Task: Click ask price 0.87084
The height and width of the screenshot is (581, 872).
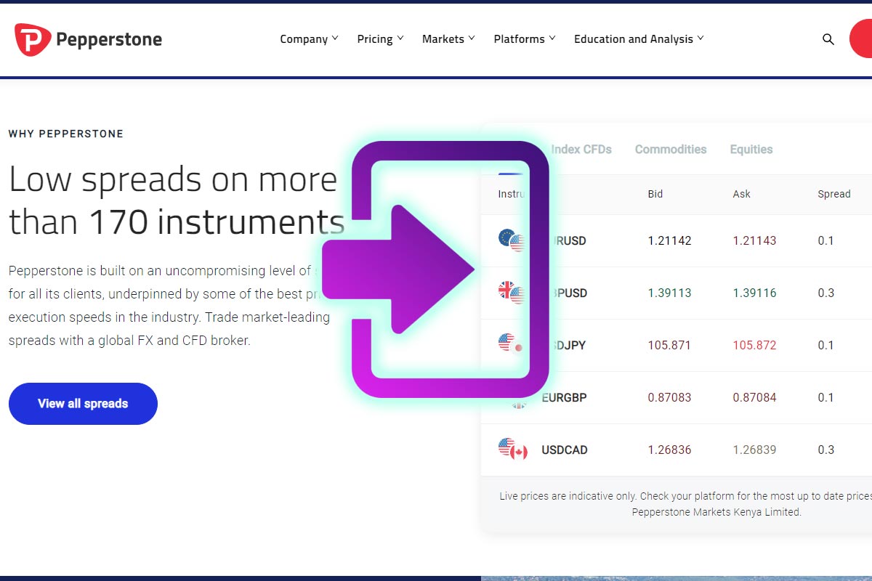Action: 754,397
